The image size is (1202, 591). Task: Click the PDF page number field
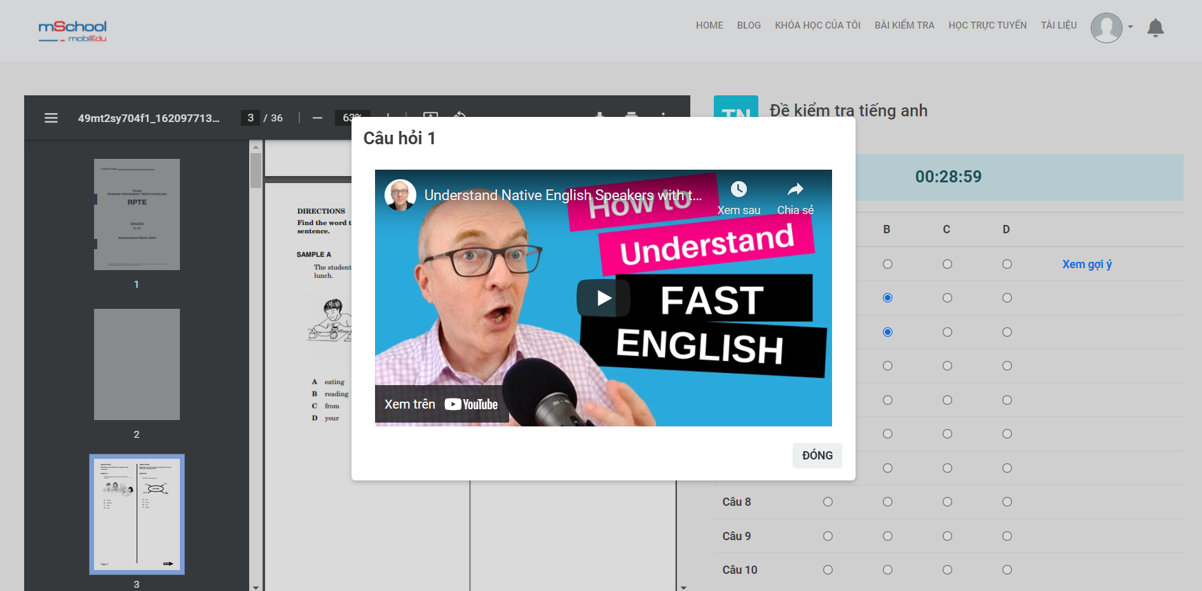coord(250,118)
